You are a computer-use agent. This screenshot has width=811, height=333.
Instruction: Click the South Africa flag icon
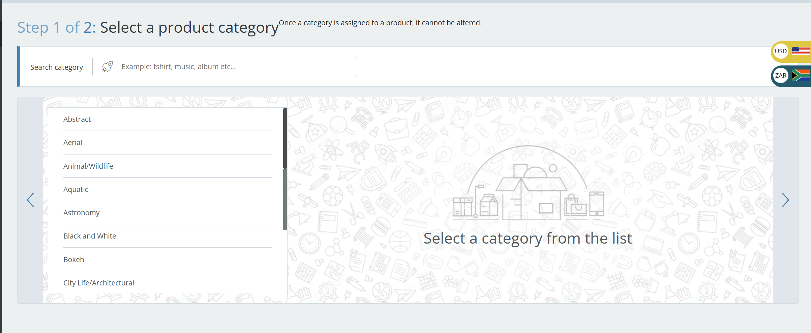(x=801, y=76)
